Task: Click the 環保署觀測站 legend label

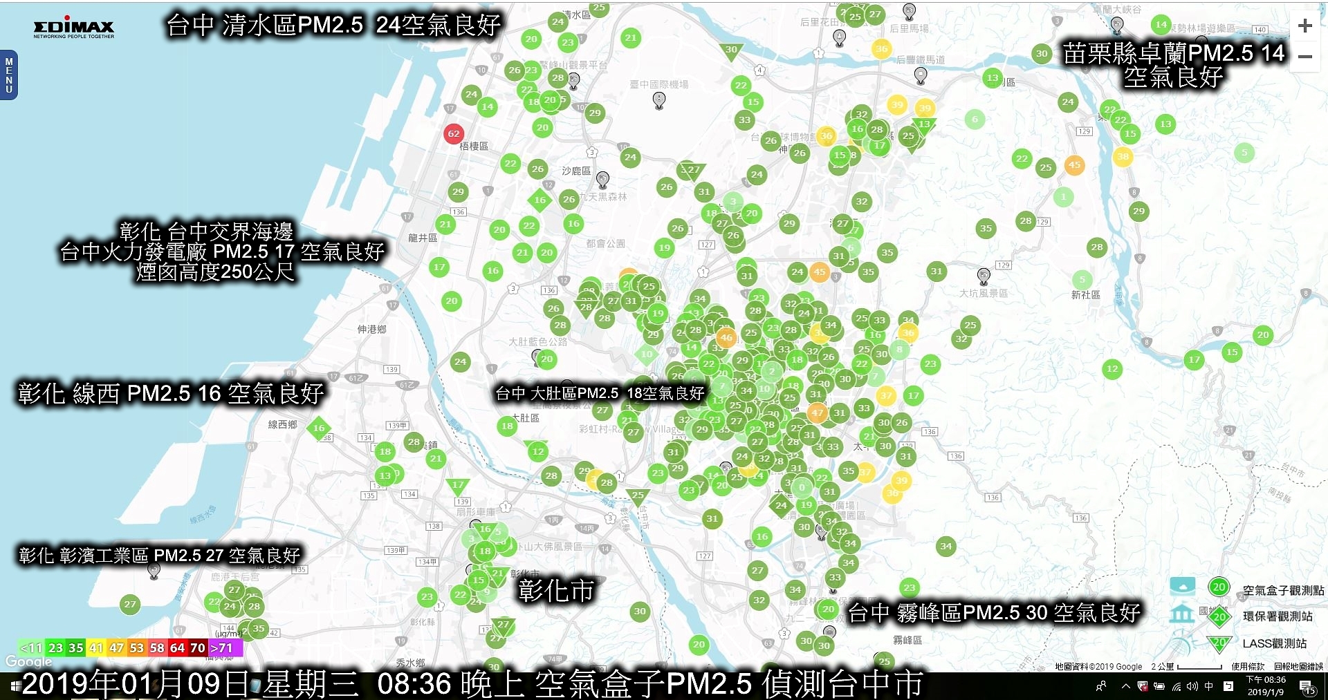Action: tap(1278, 616)
